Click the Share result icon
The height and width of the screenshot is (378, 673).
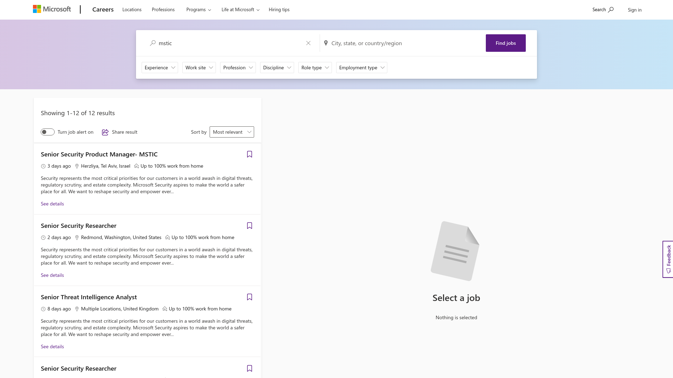105,132
